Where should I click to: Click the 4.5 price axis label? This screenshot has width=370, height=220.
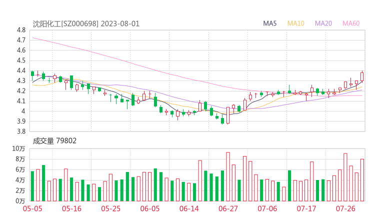pos(21,60)
